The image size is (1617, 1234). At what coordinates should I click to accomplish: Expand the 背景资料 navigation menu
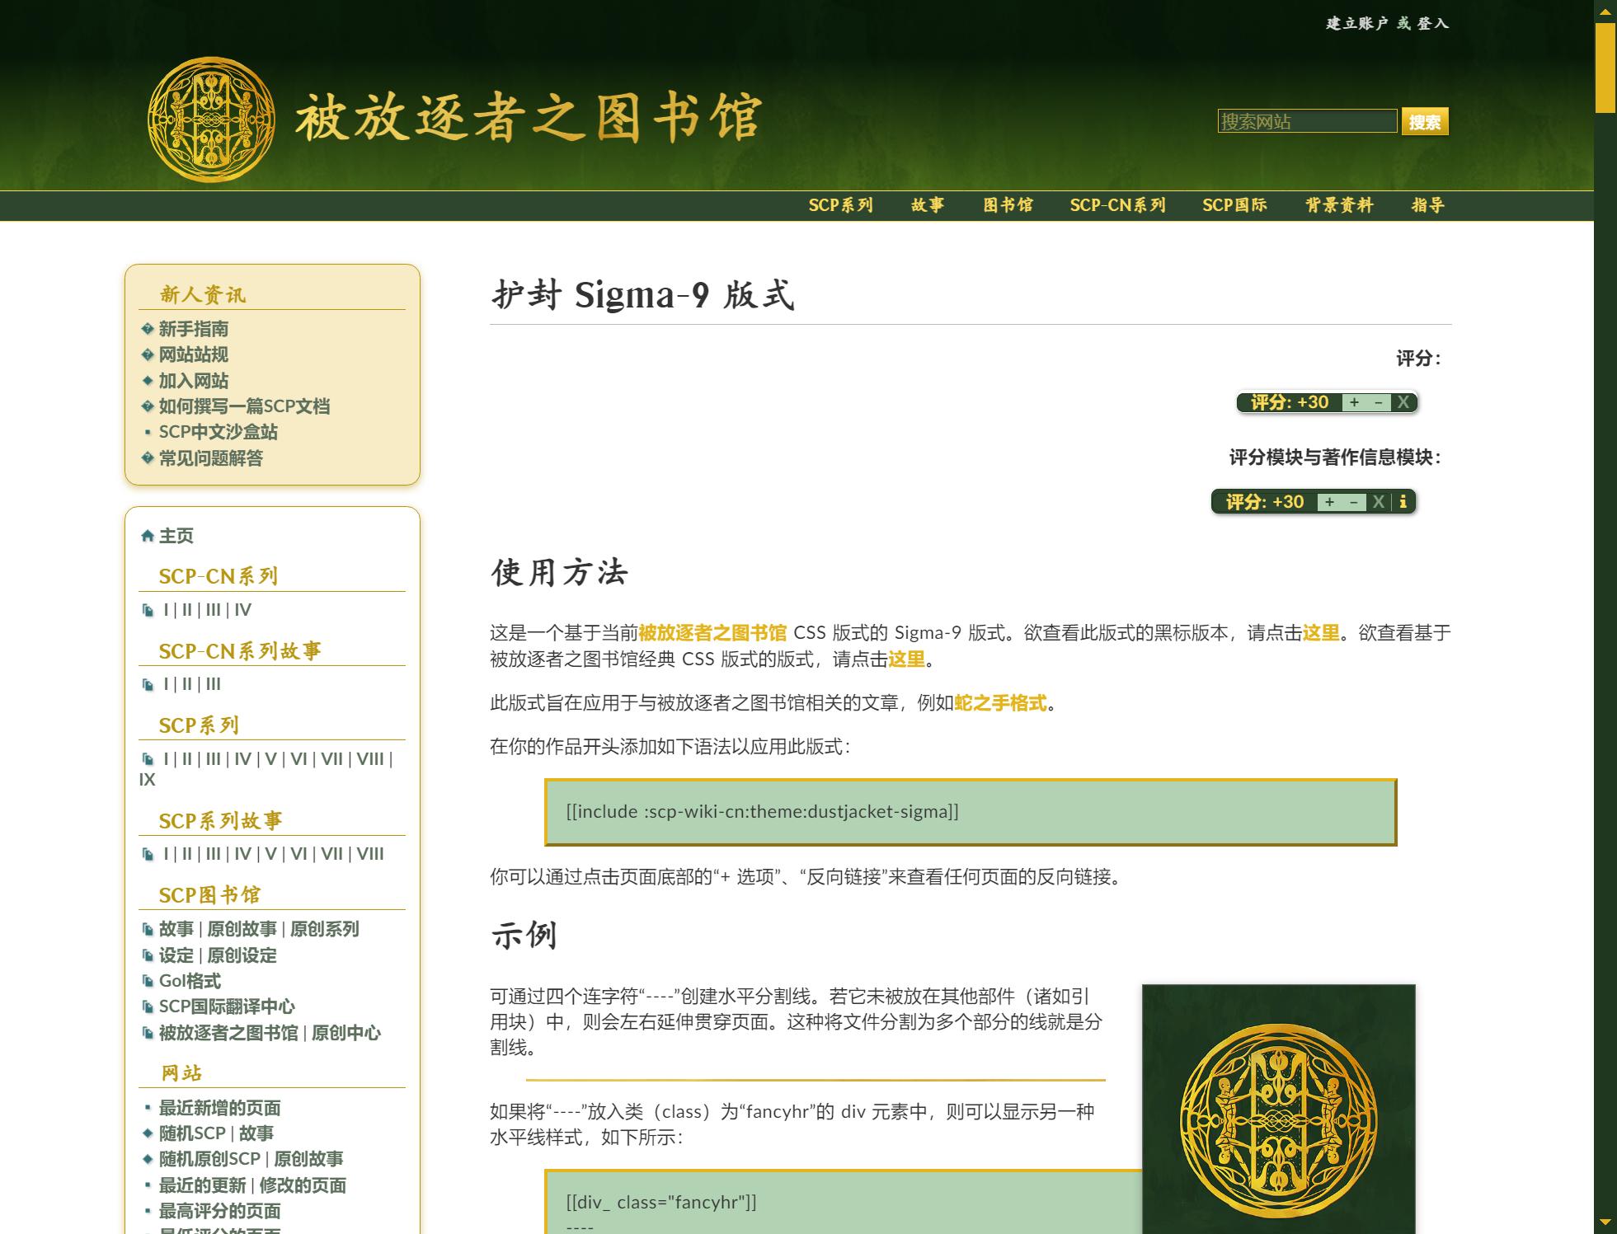[x=1339, y=205]
